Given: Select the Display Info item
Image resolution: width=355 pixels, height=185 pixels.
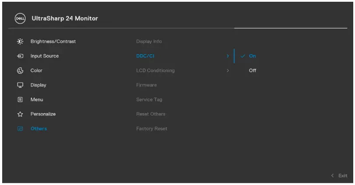Looking at the screenshot, I should click(x=149, y=42).
